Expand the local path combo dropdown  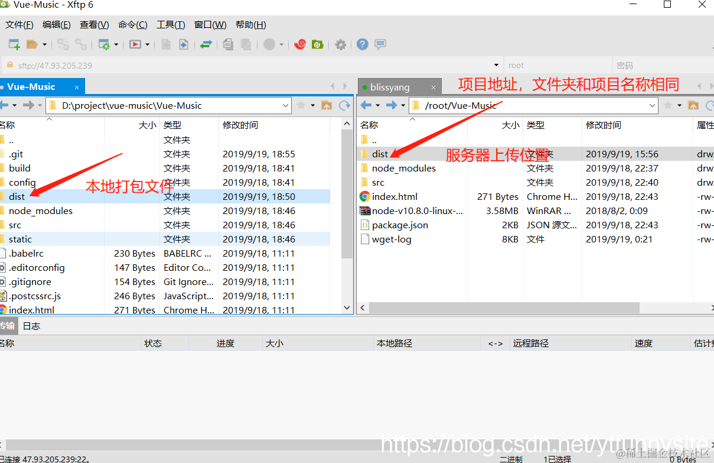point(286,105)
